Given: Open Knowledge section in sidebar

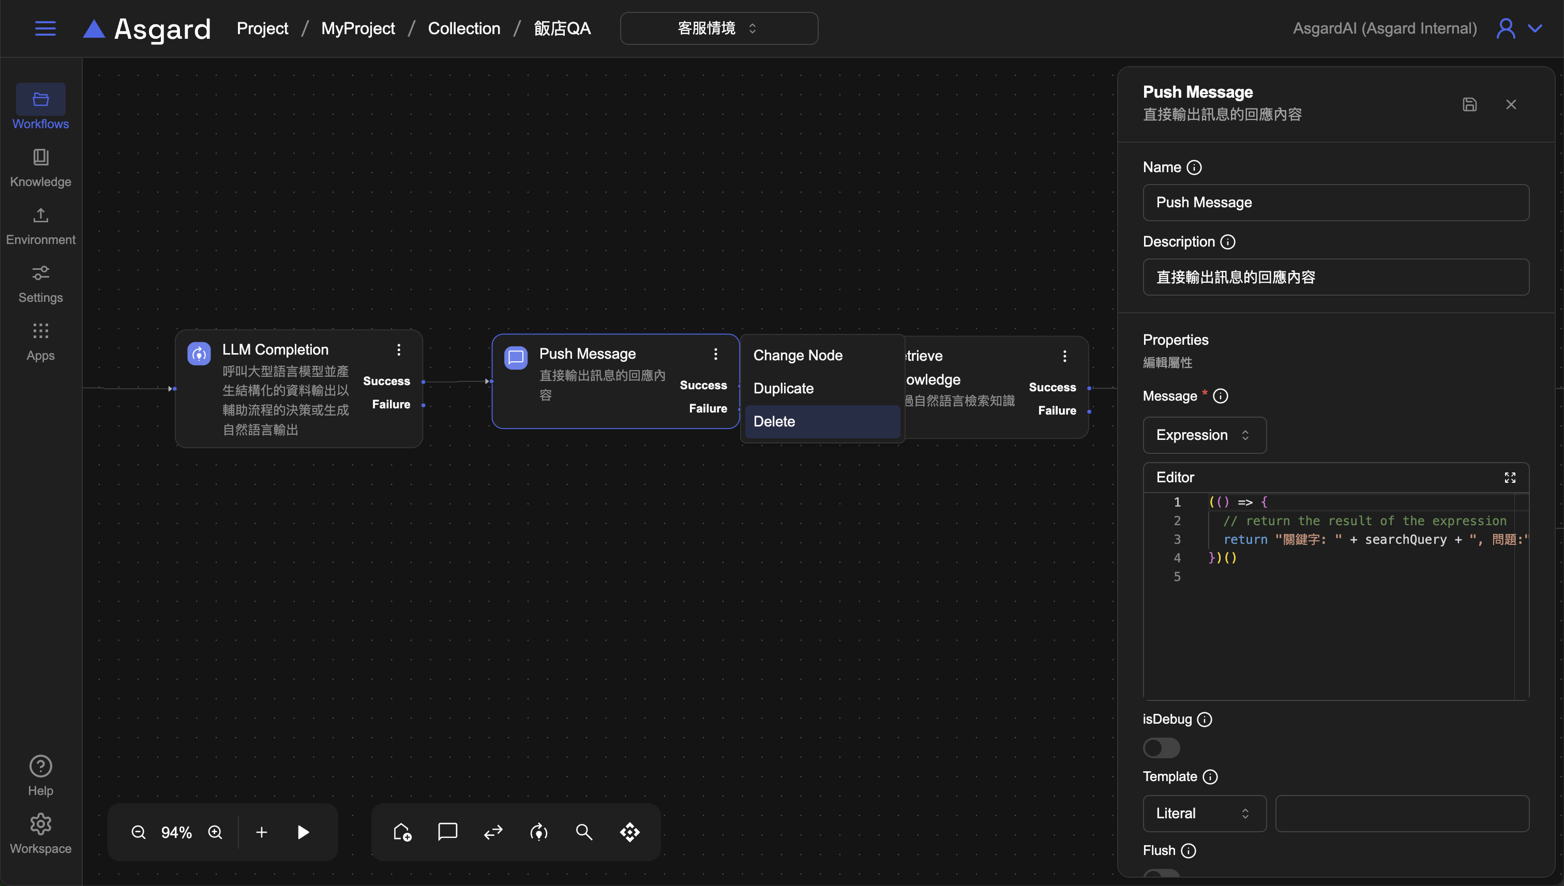Looking at the screenshot, I should pos(41,168).
